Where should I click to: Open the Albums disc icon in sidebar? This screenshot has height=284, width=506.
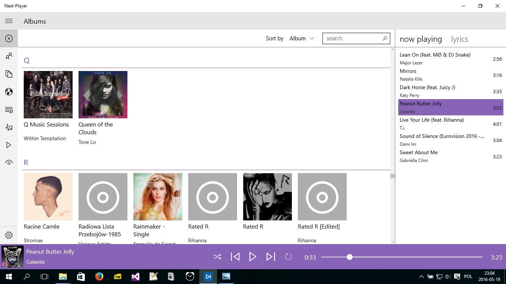point(9,38)
